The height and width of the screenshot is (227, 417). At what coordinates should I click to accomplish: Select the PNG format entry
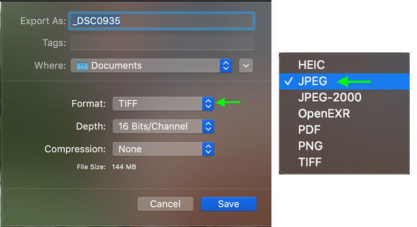tap(310, 145)
